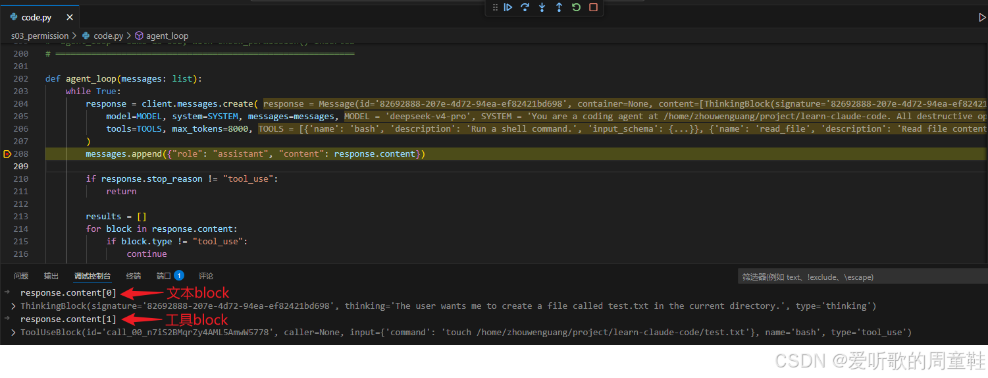This screenshot has height=378, width=988.
Task: Toggle the breakpoint on line 208
Action: tap(7, 154)
